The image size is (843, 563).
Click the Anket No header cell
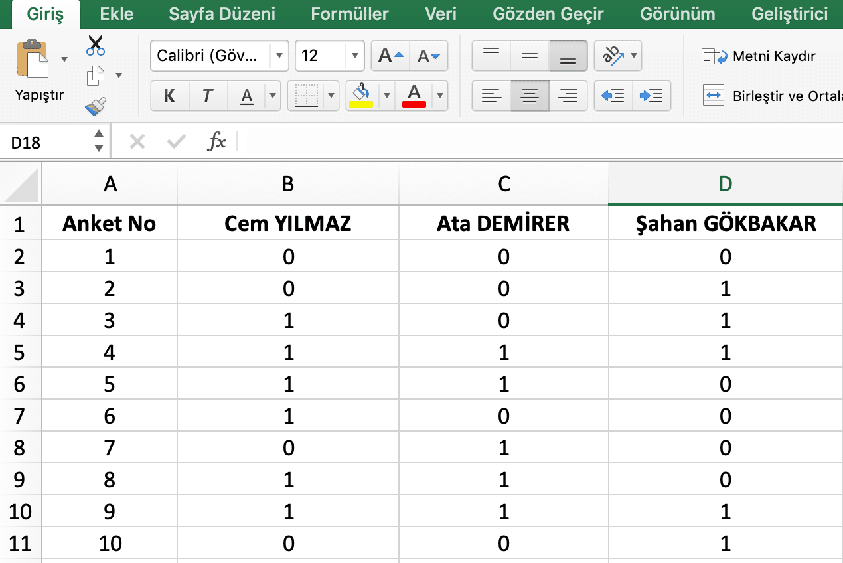point(110,224)
